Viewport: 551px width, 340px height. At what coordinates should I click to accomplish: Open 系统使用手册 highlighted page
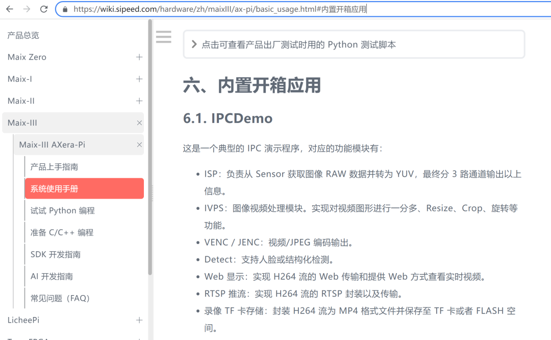point(84,188)
